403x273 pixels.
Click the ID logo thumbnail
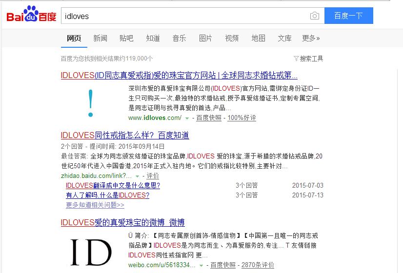click(91, 252)
